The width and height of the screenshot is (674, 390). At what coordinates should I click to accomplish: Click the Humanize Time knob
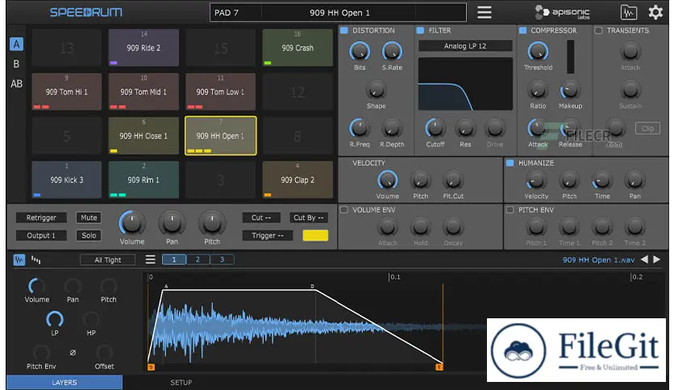(x=601, y=180)
